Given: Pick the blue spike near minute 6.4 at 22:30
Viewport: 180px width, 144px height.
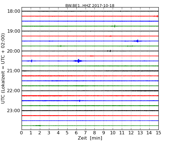Looking at the screenshot, I should point(79,101).
